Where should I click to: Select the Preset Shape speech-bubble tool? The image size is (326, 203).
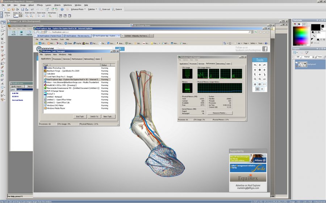coord(2,87)
